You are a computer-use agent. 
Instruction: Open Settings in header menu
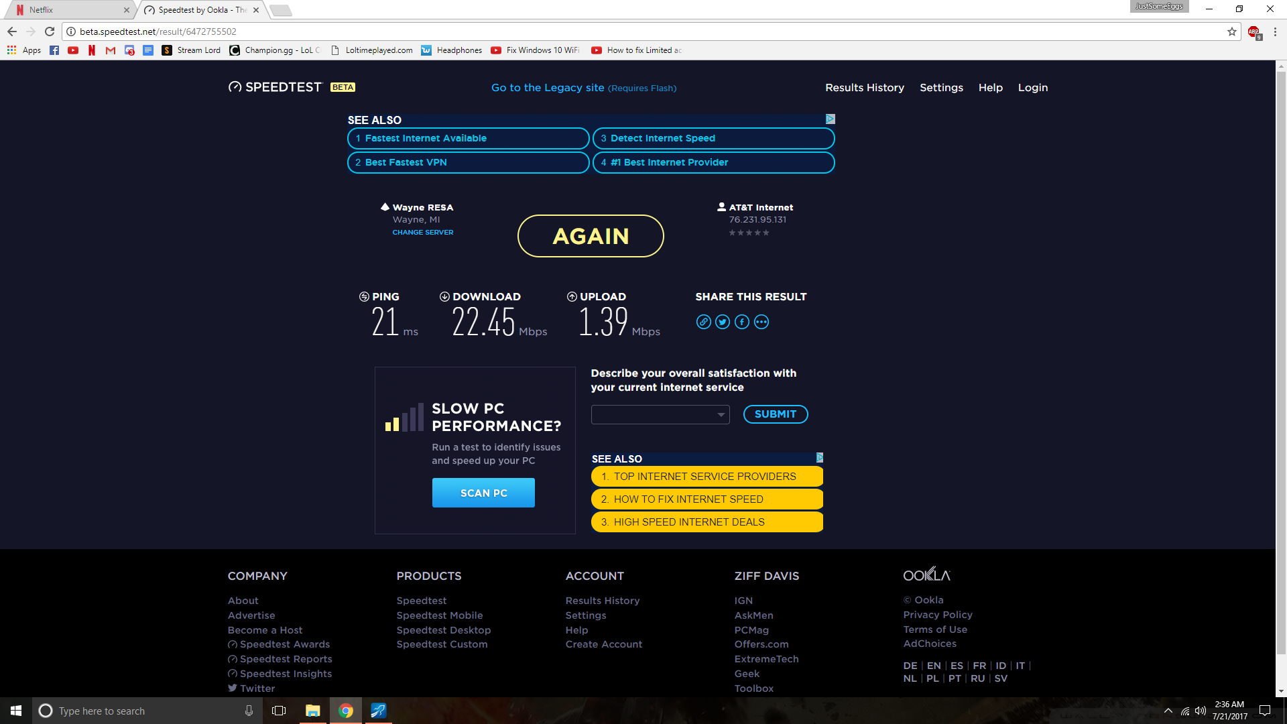941,88
